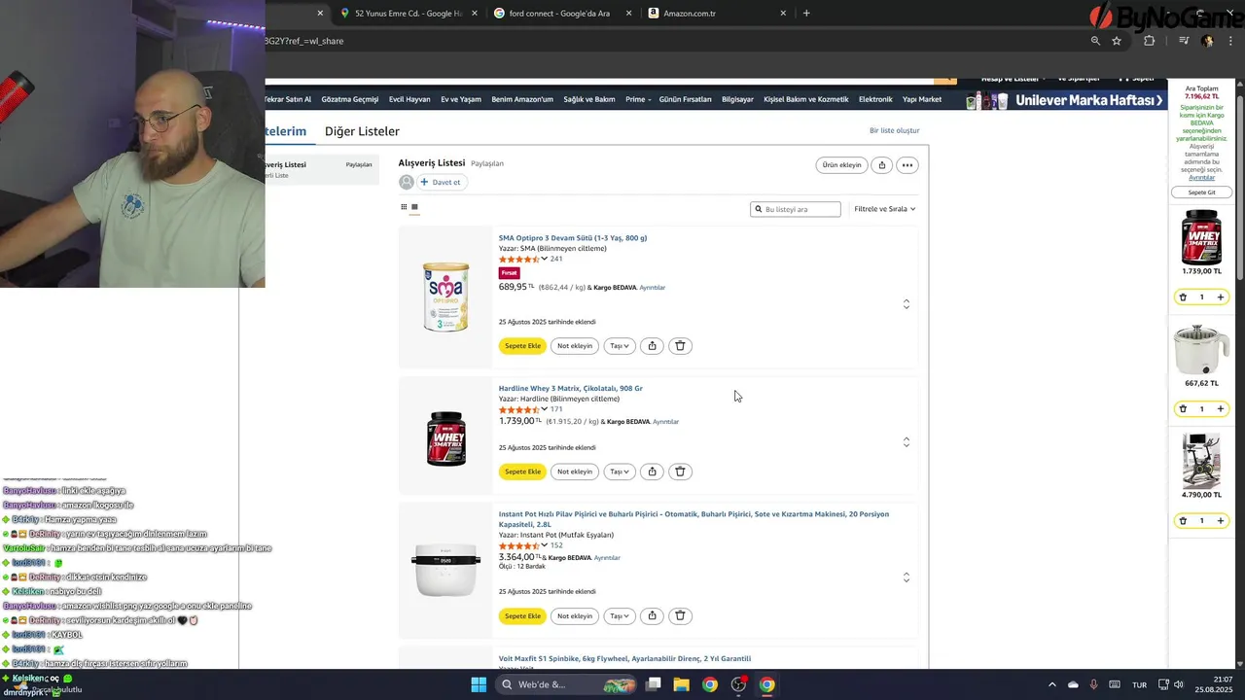This screenshot has width=1245, height=700.
Task: Open File Explorer from taskbar
Action: [x=681, y=684]
